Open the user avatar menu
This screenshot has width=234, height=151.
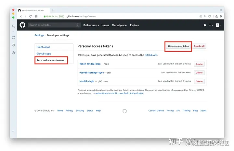point(218,25)
